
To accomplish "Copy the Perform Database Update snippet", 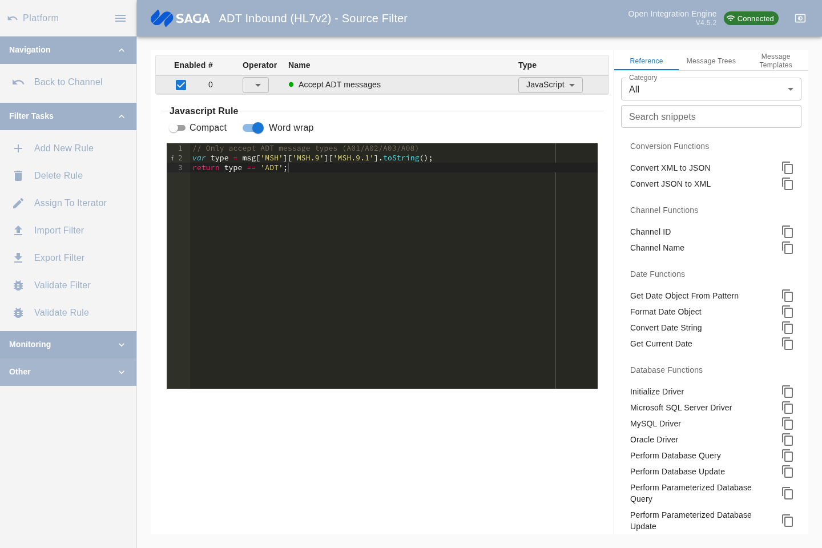I will [788, 472].
